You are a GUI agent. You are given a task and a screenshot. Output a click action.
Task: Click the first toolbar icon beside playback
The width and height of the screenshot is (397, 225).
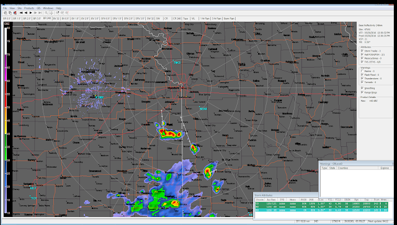coord(6,12)
